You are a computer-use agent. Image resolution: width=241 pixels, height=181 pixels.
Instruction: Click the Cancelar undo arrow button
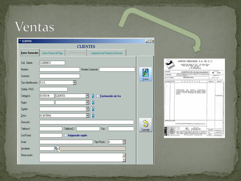click(x=145, y=125)
